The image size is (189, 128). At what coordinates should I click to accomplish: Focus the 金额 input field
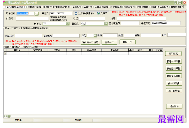(151, 35)
